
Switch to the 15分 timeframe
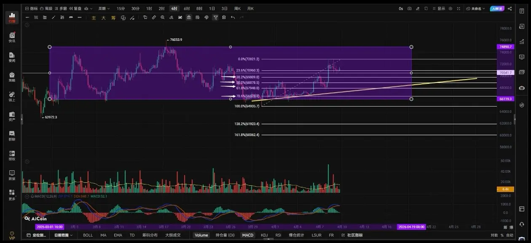point(121,8)
